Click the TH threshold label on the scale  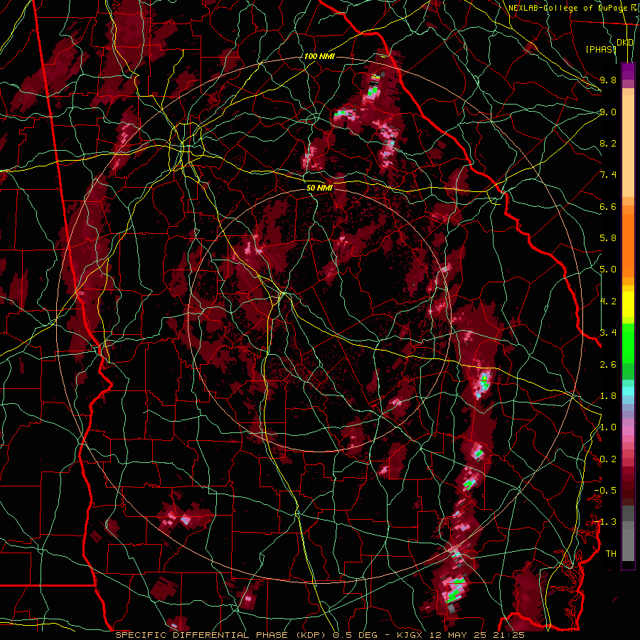point(611,554)
